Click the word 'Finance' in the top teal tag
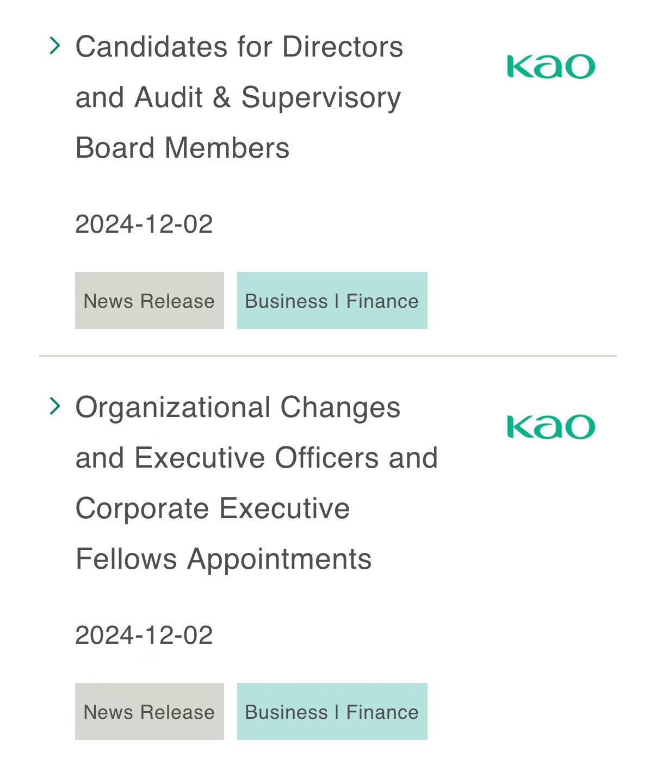The image size is (656, 765). click(x=382, y=301)
